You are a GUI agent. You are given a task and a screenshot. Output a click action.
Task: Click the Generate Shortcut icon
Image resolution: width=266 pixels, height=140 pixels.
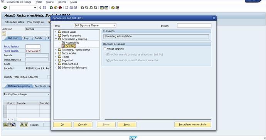(x=106, y=8)
